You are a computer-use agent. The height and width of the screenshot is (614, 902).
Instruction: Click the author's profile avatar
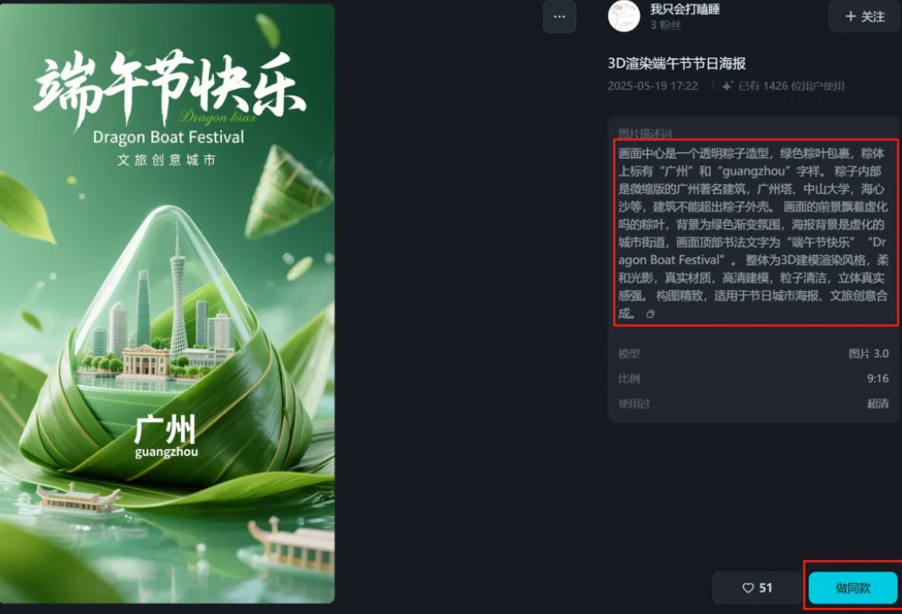point(624,15)
